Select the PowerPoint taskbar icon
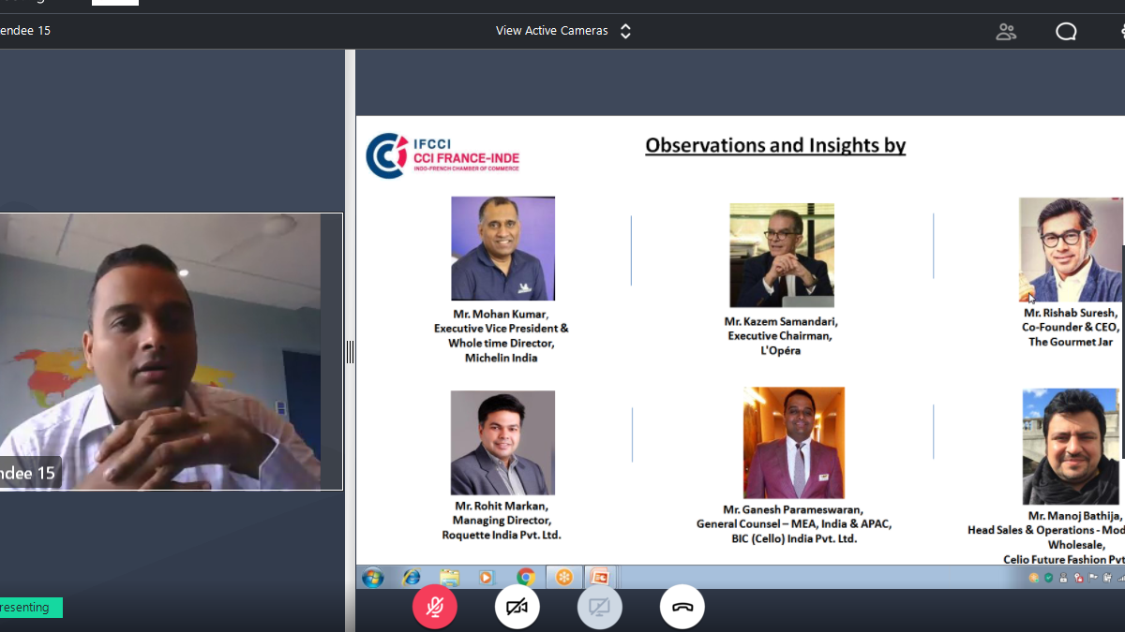This screenshot has width=1125, height=632. pyautogui.click(x=599, y=577)
